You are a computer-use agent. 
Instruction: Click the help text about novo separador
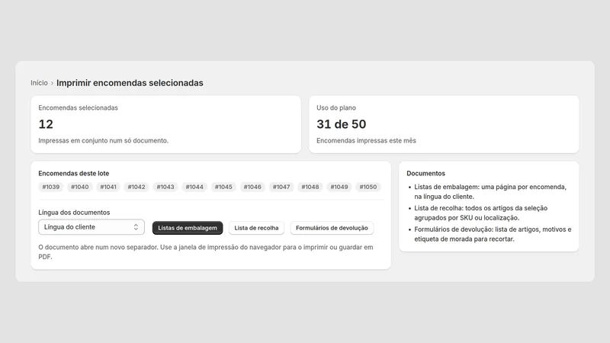206,252
